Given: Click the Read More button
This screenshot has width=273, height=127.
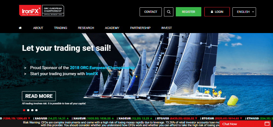Looking at the screenshot, I should (x=39, y=96).
